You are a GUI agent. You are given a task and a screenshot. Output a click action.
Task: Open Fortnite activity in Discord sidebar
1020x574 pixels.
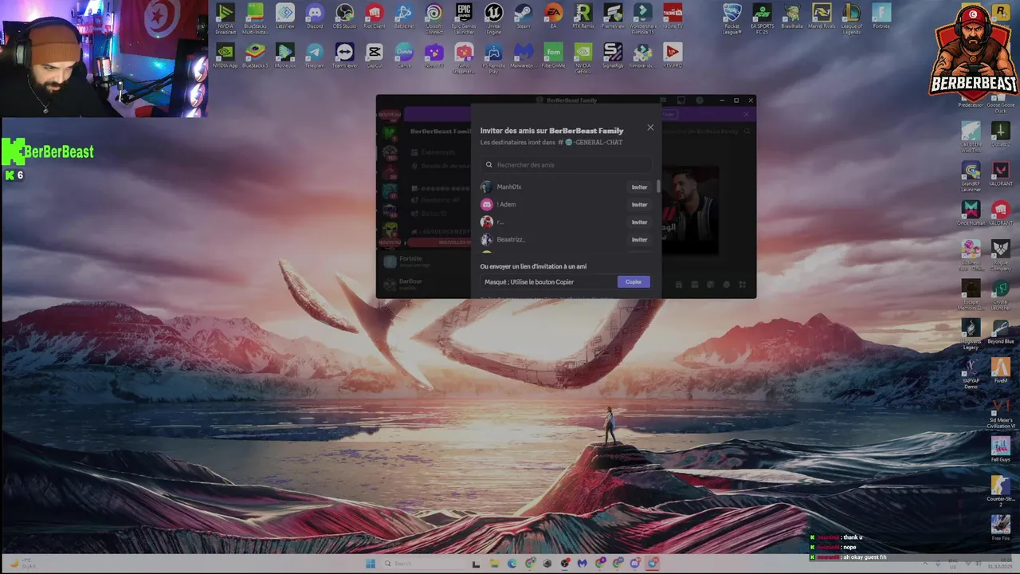coord(422,261)
